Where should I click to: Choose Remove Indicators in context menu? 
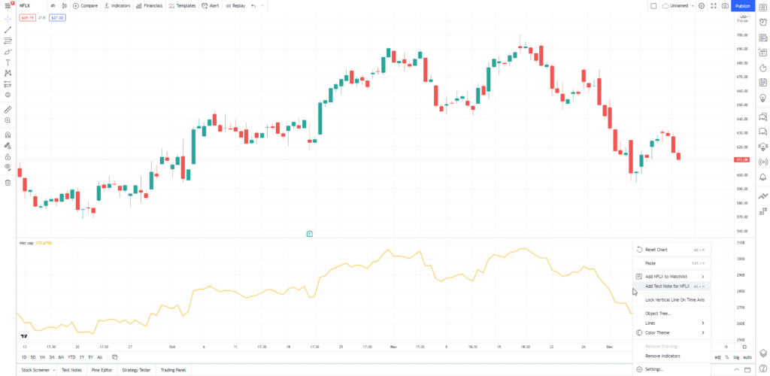tap(671, 356)
